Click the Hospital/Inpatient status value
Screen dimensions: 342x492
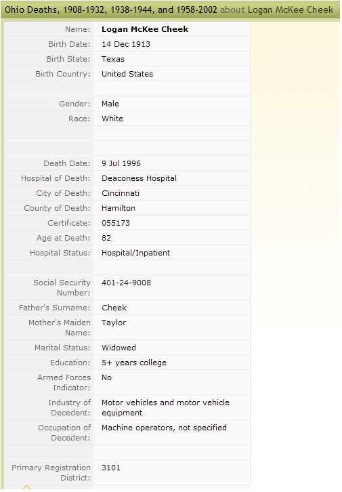click(x=135, y=253)
